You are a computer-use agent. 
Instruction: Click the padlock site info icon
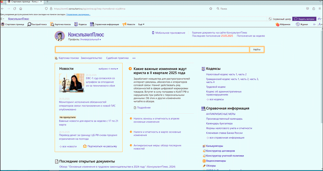(x=51, y=9)
